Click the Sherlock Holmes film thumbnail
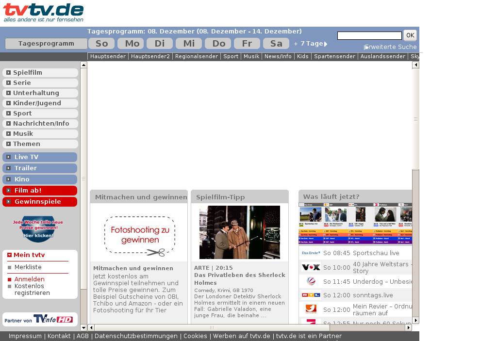The width and height of the screenshot is (497, 341). pos(240,232)
